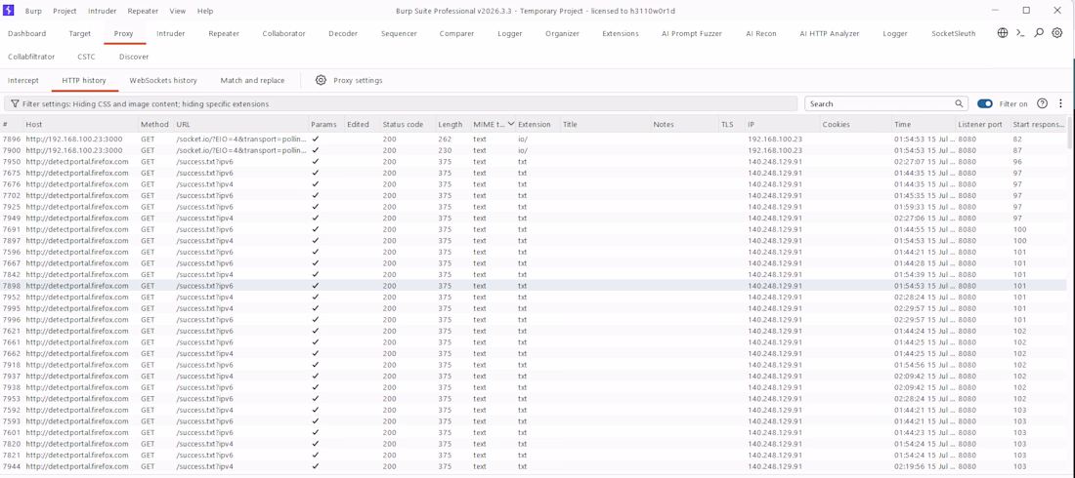The image size is (1075, 478).
Task: Sort by the Cookies column header
Action: [855, 125]
